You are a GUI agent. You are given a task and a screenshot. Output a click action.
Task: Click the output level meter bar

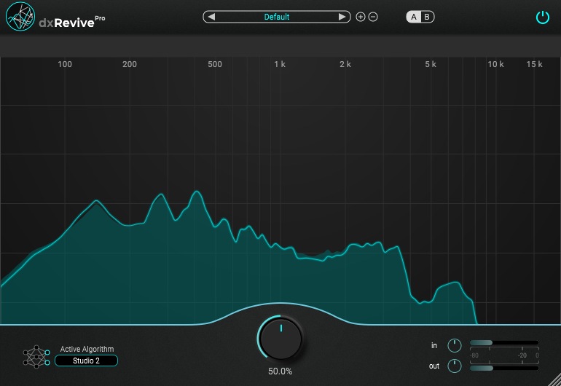[503, 368]
